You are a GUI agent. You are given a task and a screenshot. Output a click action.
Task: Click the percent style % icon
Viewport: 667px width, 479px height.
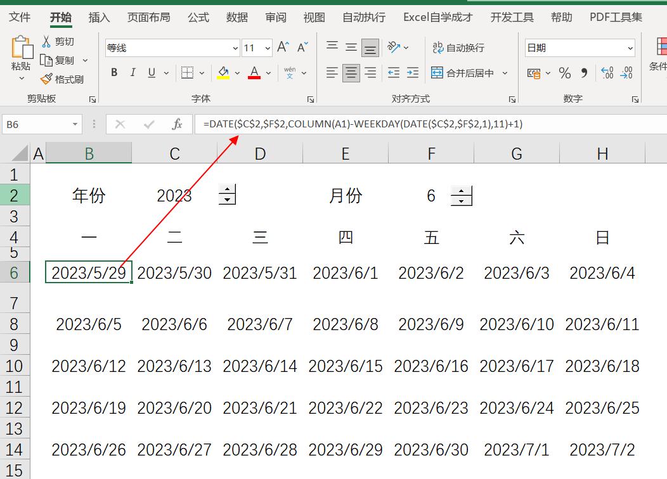[x=564, y=73]
